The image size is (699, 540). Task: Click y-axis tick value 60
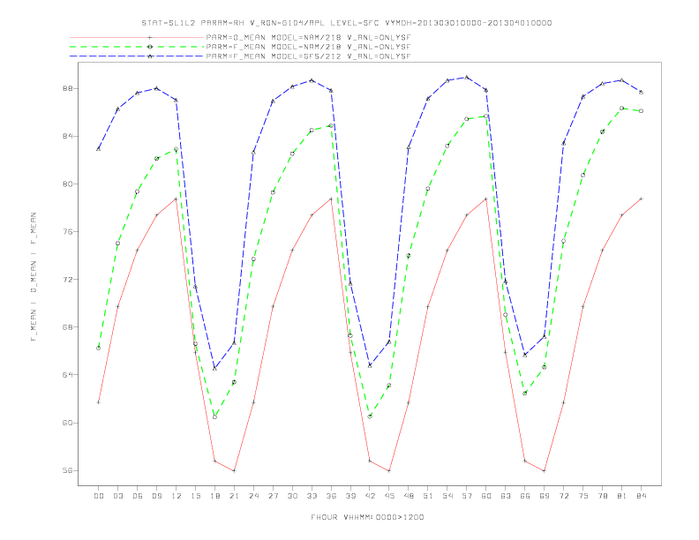(67, 423)
